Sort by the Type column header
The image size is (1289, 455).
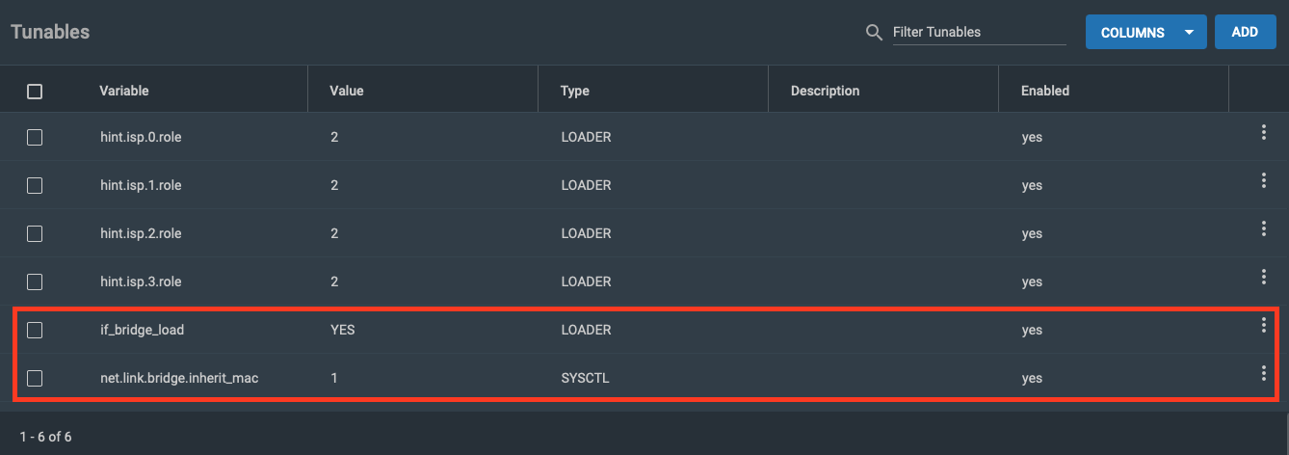[575, 91]
